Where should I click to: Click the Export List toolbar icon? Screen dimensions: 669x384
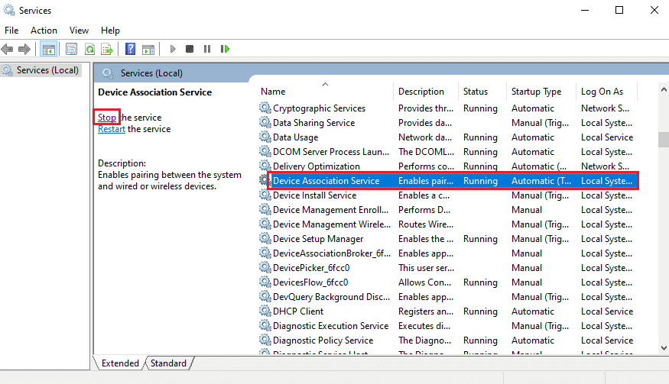tap(107, 49)
